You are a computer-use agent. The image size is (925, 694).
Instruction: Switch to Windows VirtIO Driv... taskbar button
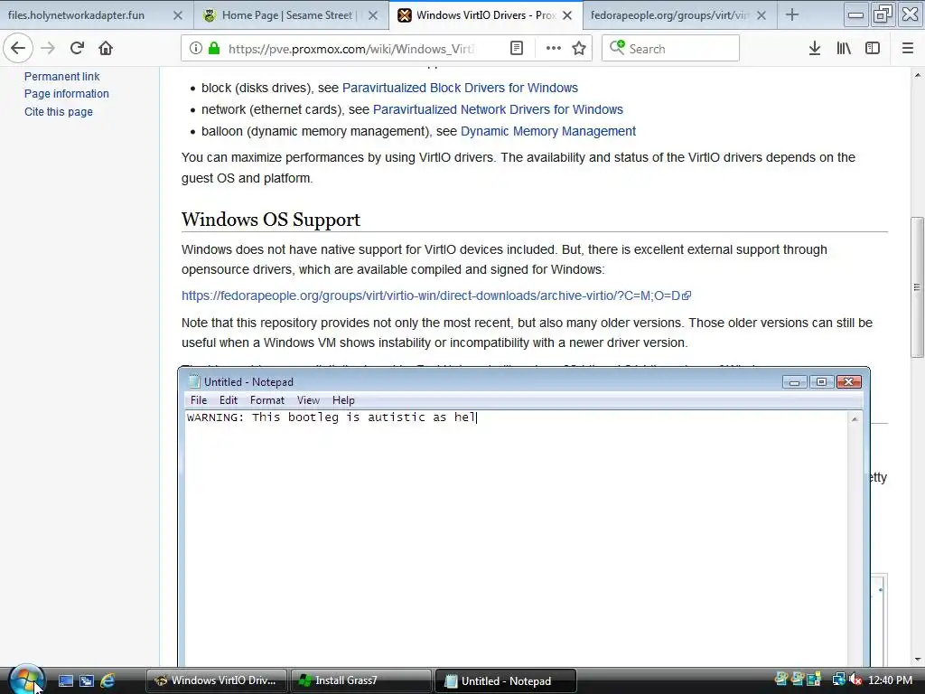(x=217, y=681)
